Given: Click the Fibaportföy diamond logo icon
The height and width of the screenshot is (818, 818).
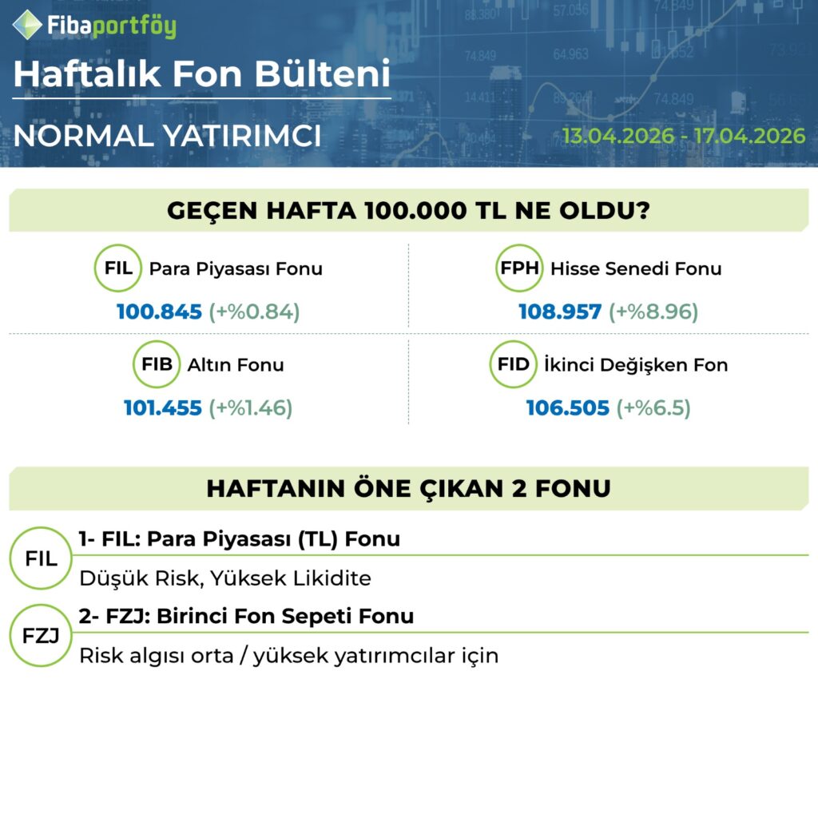Looking at the screenshot, I should [x=28, y=24].
